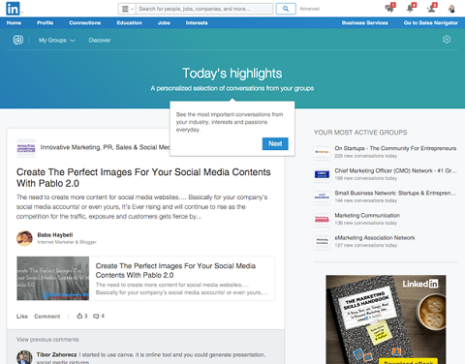Open the profile avatar menu

tap(451, 9)
